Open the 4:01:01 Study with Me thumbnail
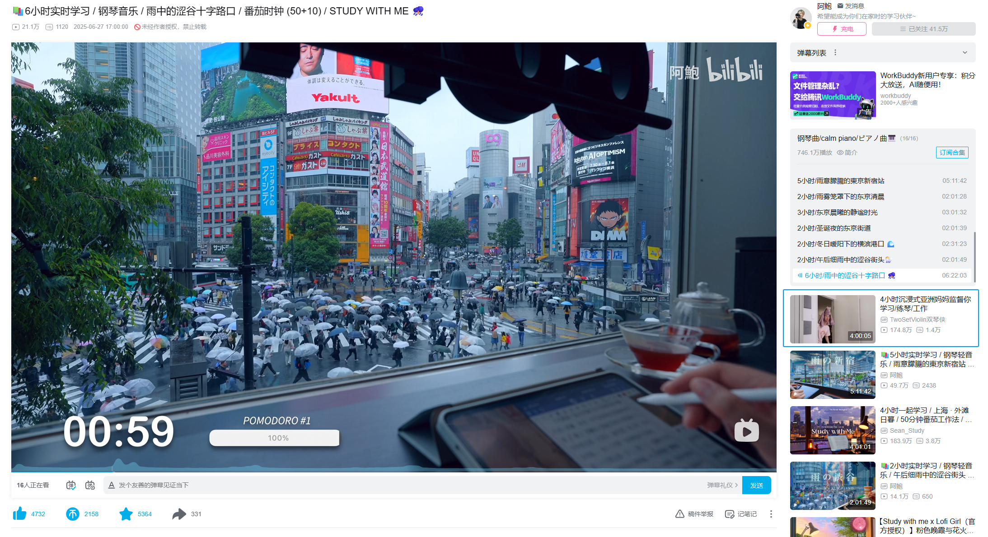 pos(833,430)
